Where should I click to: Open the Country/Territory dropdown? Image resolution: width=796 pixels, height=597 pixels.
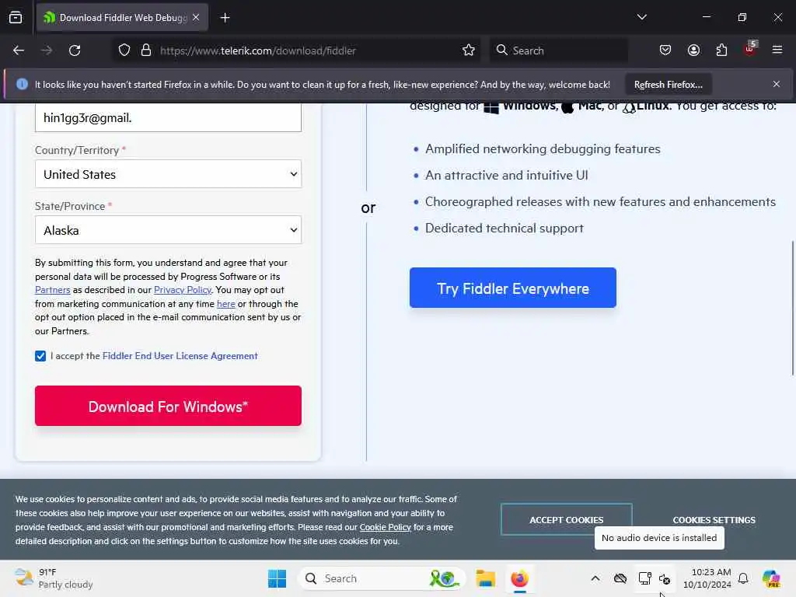tap(168, 174)
